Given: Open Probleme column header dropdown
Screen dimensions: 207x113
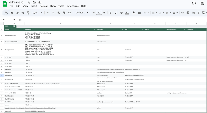Looking at the screenshot, I should coord(205,29).
